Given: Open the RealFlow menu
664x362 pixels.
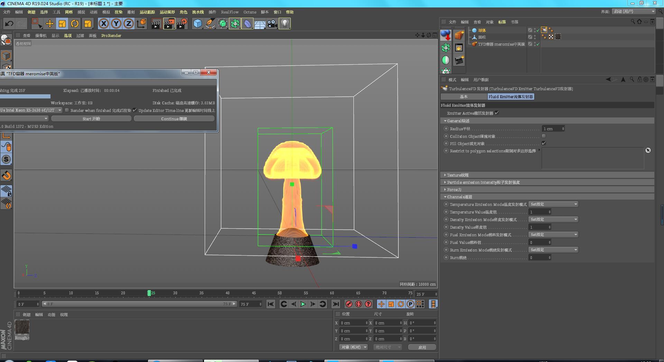Looking at the screenshot, I should 230,12.
